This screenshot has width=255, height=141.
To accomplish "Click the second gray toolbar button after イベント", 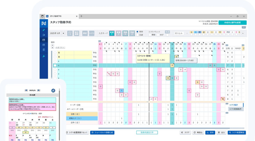I will (x=76, y=33).
